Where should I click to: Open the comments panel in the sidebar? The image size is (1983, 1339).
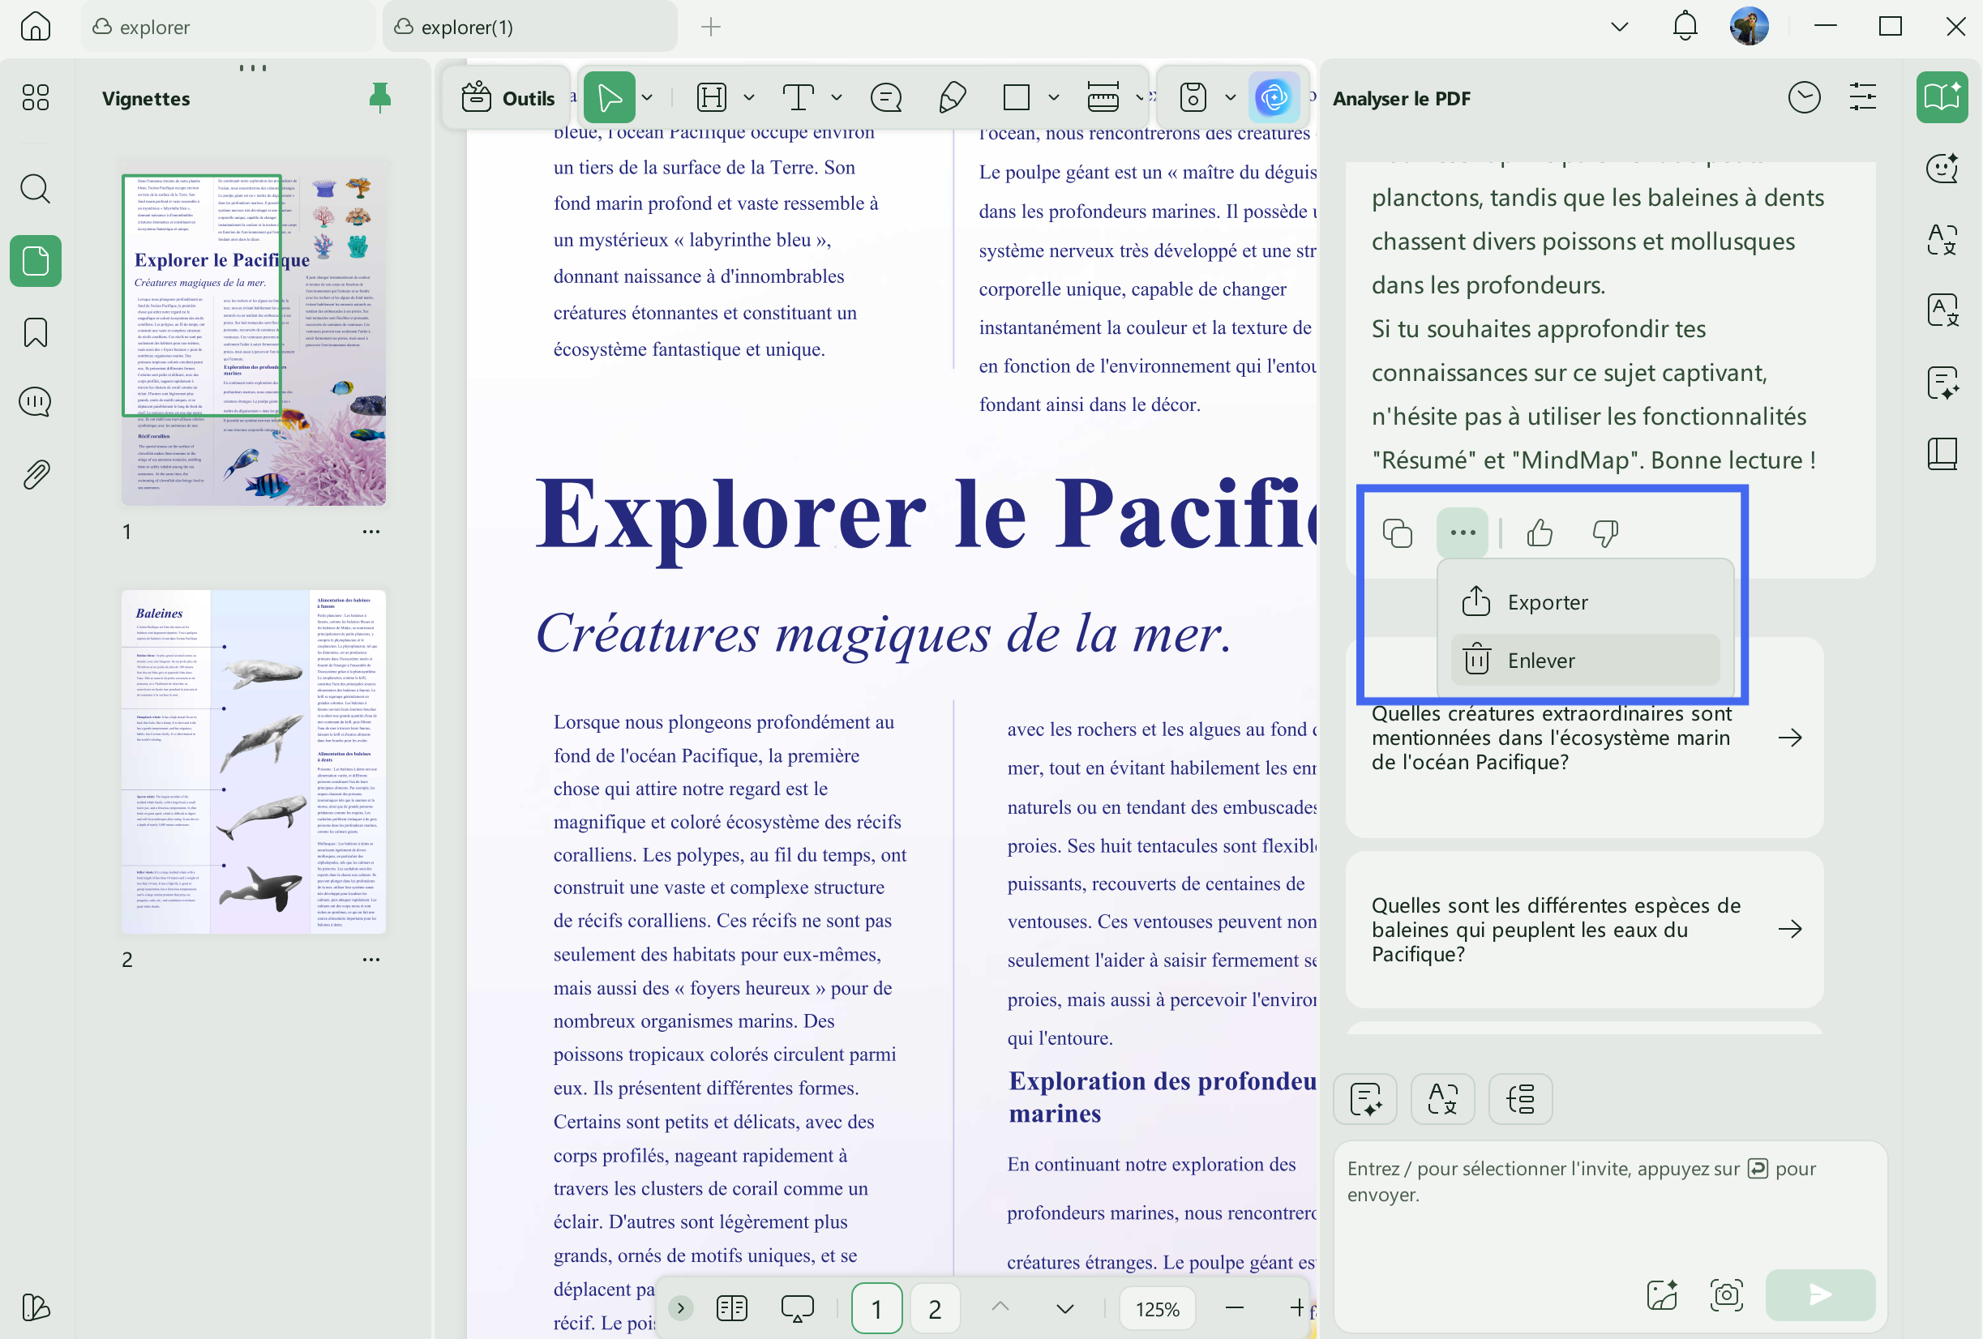[35, 402]
